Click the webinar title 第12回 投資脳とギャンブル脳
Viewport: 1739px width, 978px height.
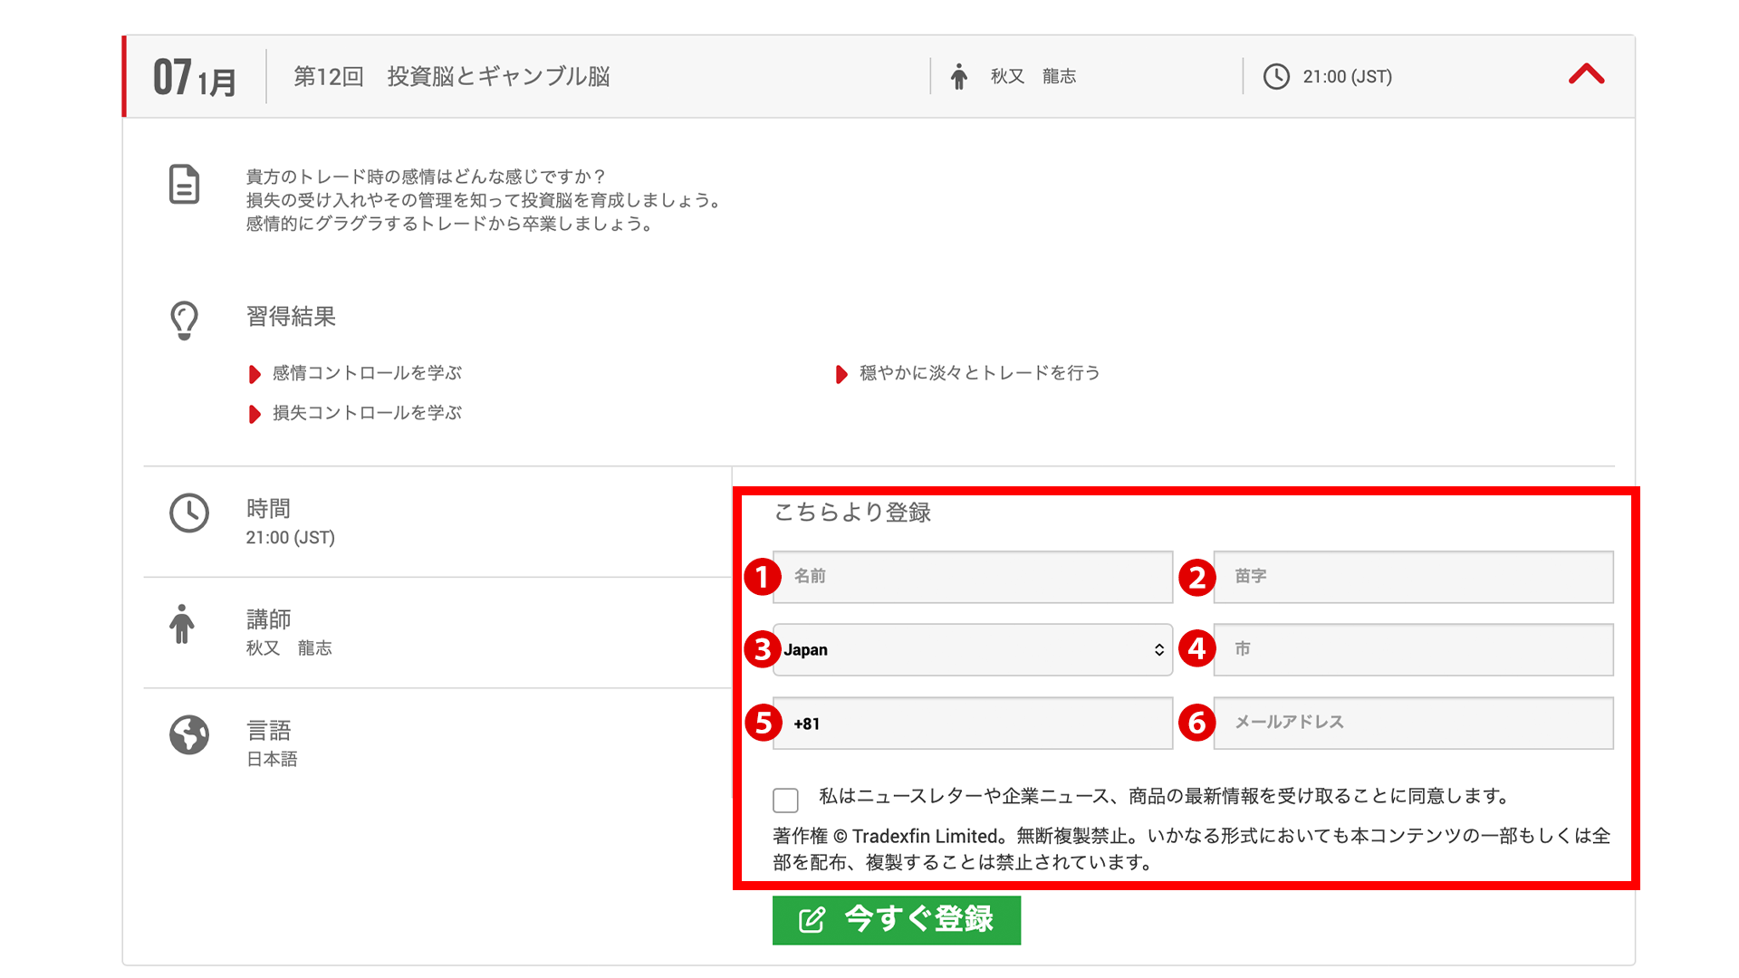[x=451, y=77]
